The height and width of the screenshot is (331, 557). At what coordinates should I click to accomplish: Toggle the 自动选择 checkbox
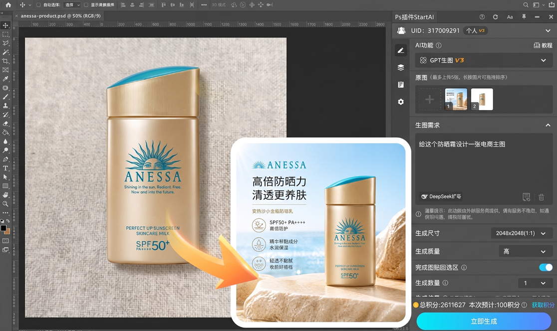38,5
